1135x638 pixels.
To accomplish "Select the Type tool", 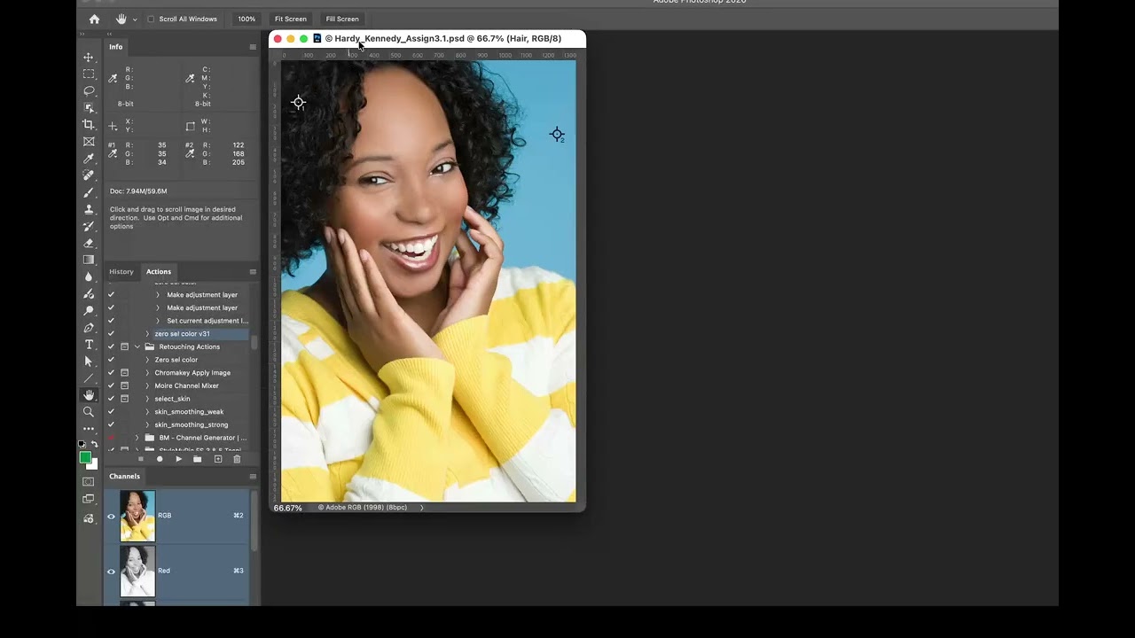I will coord(89,345).
